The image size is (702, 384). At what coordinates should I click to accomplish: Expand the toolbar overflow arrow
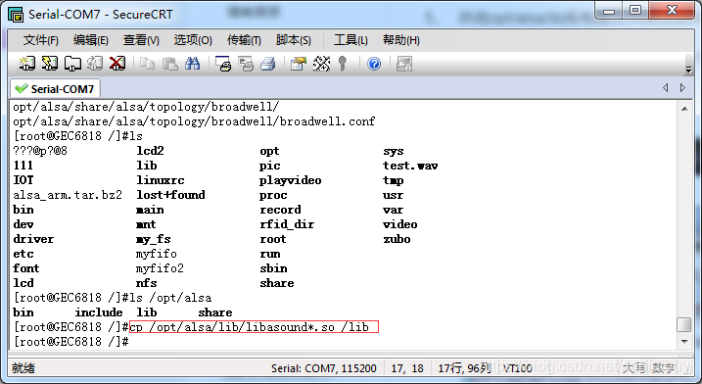[688, 70]
